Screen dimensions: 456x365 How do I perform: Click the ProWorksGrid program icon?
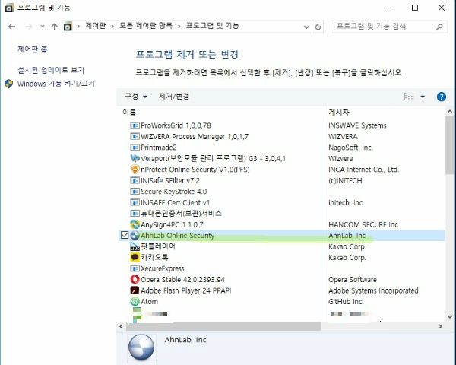(135, 125)
